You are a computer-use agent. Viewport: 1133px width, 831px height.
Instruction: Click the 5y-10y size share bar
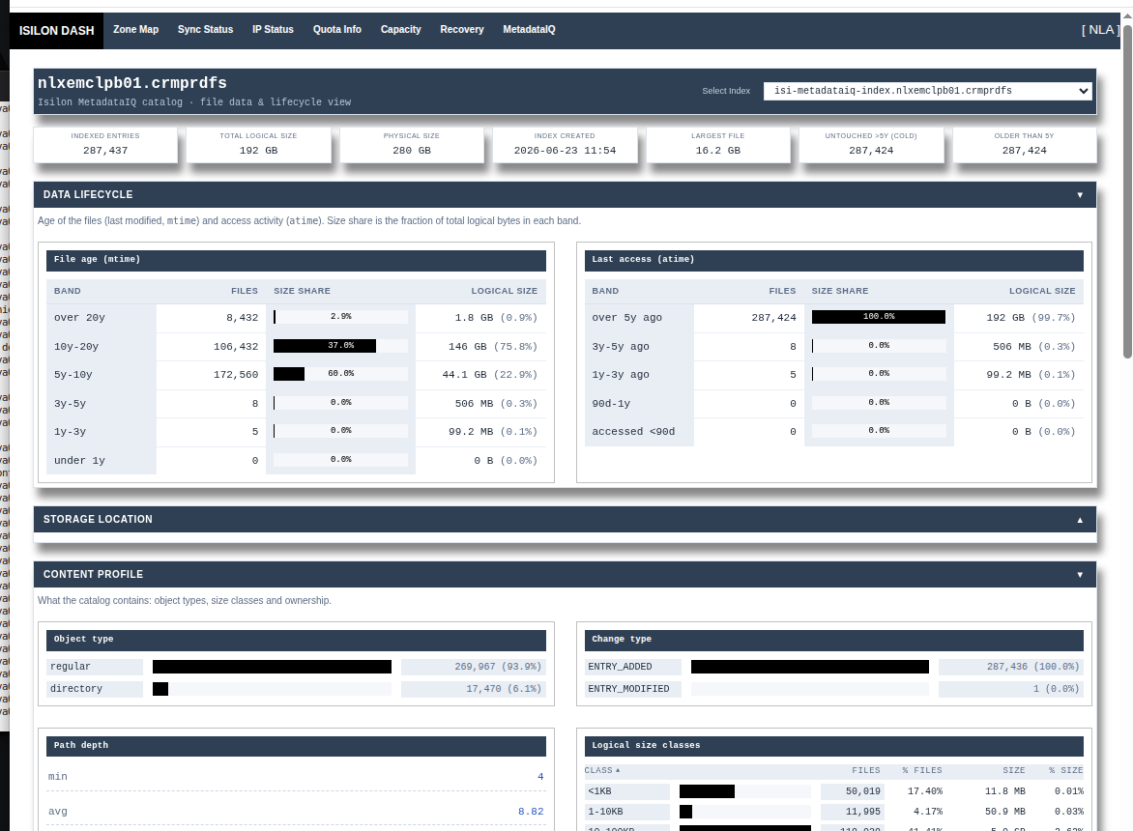pyautogui.click(x=340, y=374)
